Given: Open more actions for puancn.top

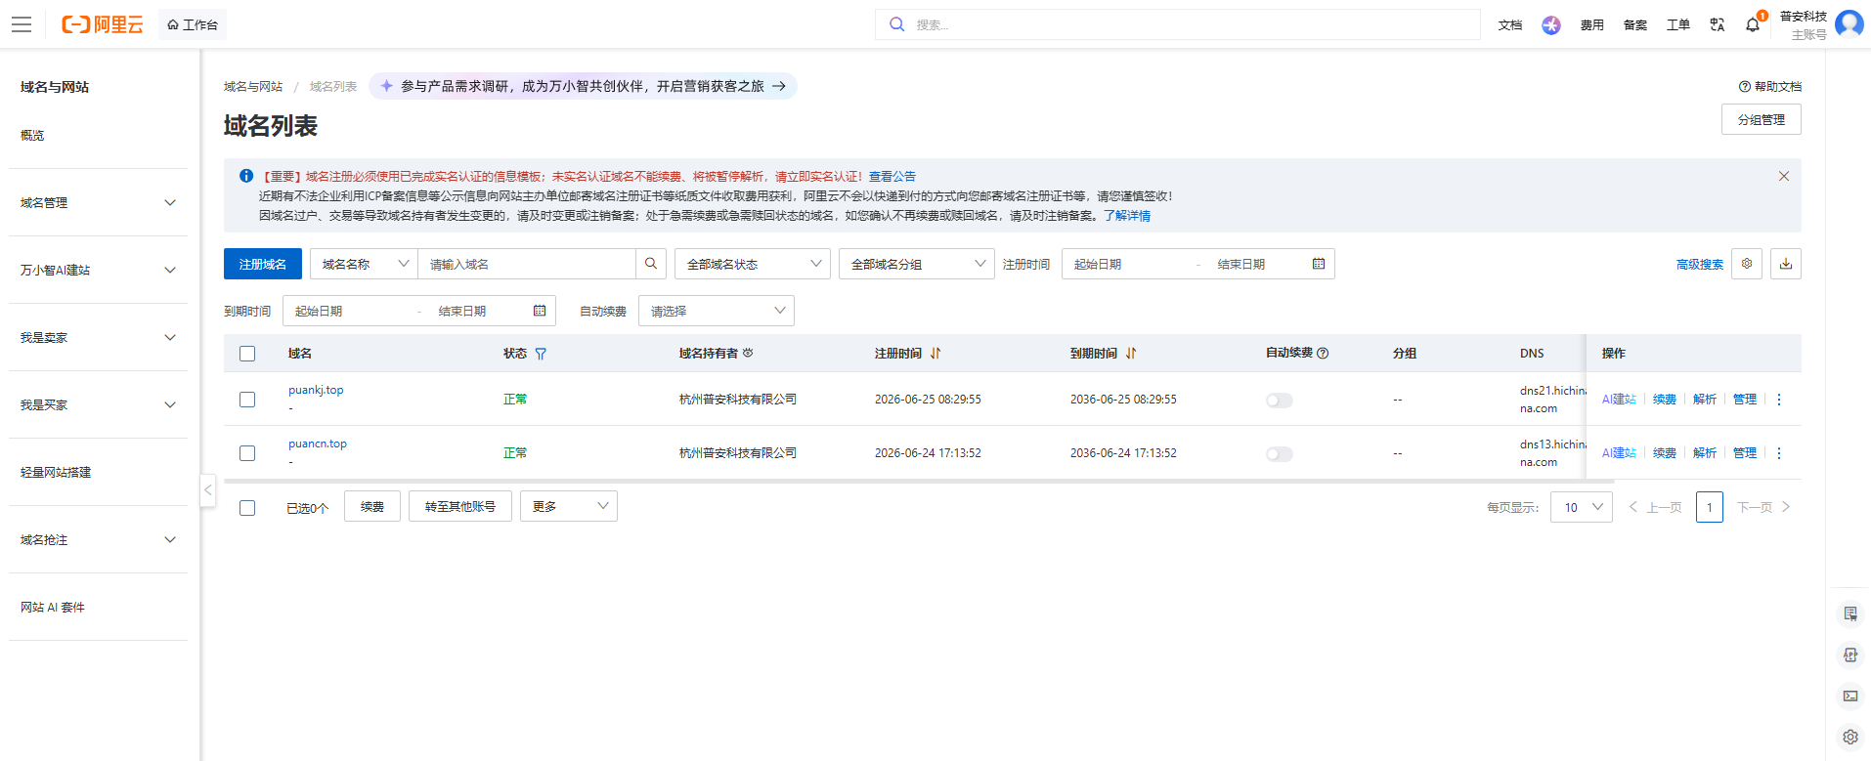Looking at the screenshot, I should [x=1779, y=453].
